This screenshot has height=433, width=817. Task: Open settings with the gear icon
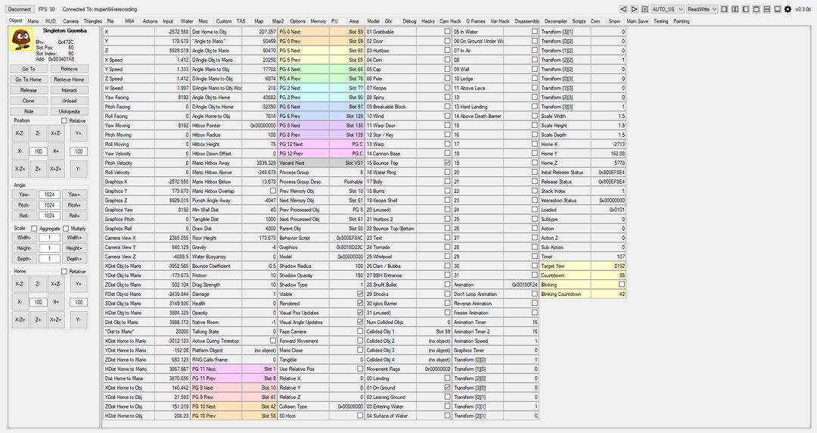pyautogui.click(x=787, y=9)
